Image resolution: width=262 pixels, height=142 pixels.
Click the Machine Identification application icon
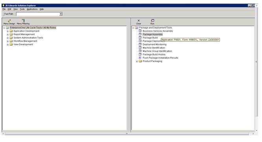pos(140,48)
